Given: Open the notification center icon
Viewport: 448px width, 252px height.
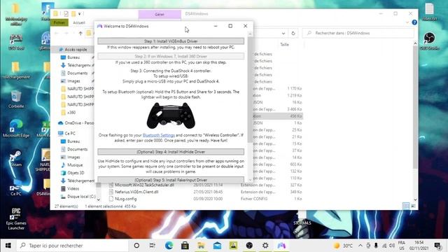Looking at the screenshot, I should [437, 246].
